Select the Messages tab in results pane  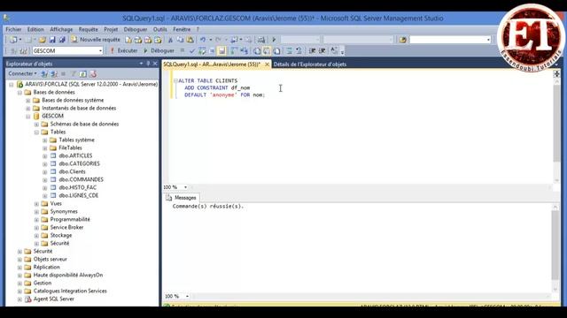pos(181,198)
